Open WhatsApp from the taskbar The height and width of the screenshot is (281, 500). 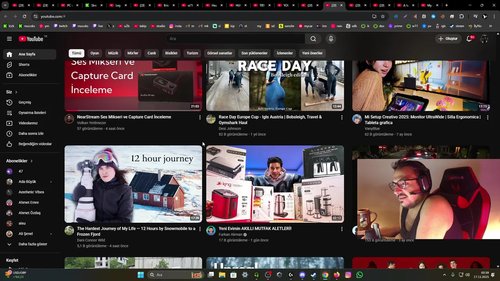click(x=359, y=275)
